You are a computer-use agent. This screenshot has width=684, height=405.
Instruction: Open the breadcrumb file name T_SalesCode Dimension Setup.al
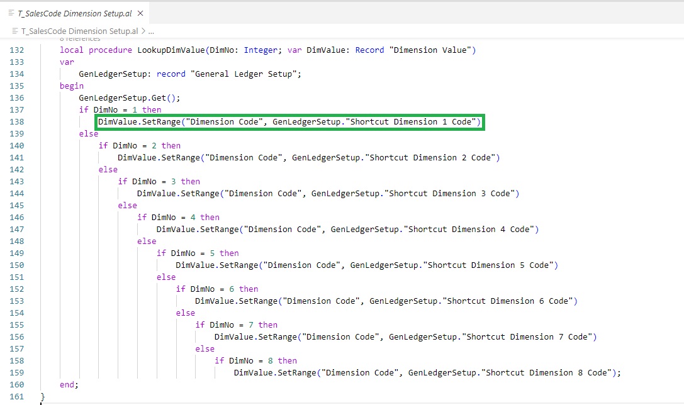click(79, 31)
